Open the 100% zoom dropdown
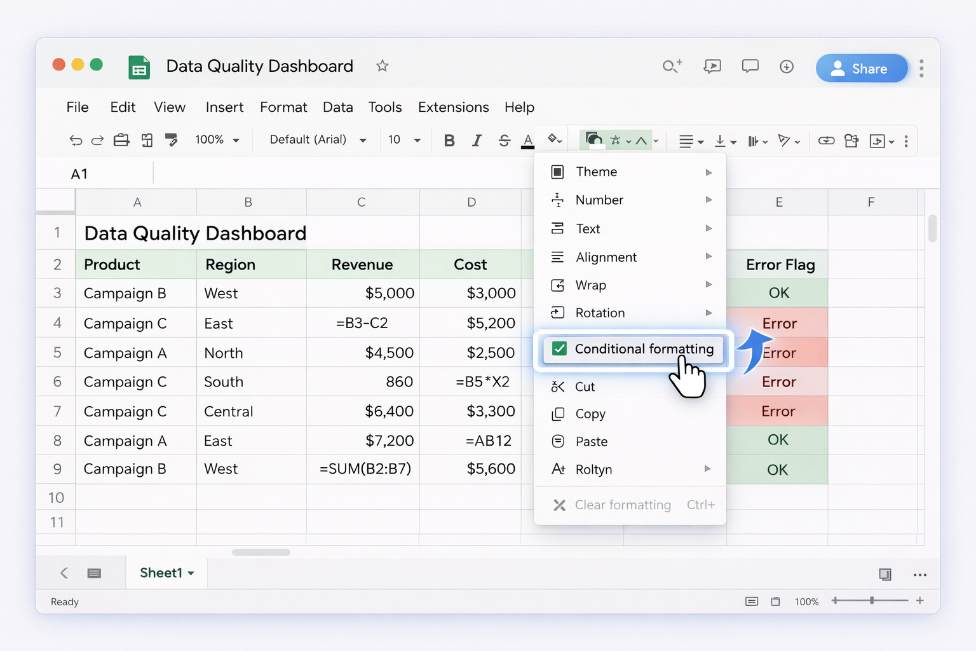This screenshot has height=651, width=976. pyautogui.click(x=217, y=140)
